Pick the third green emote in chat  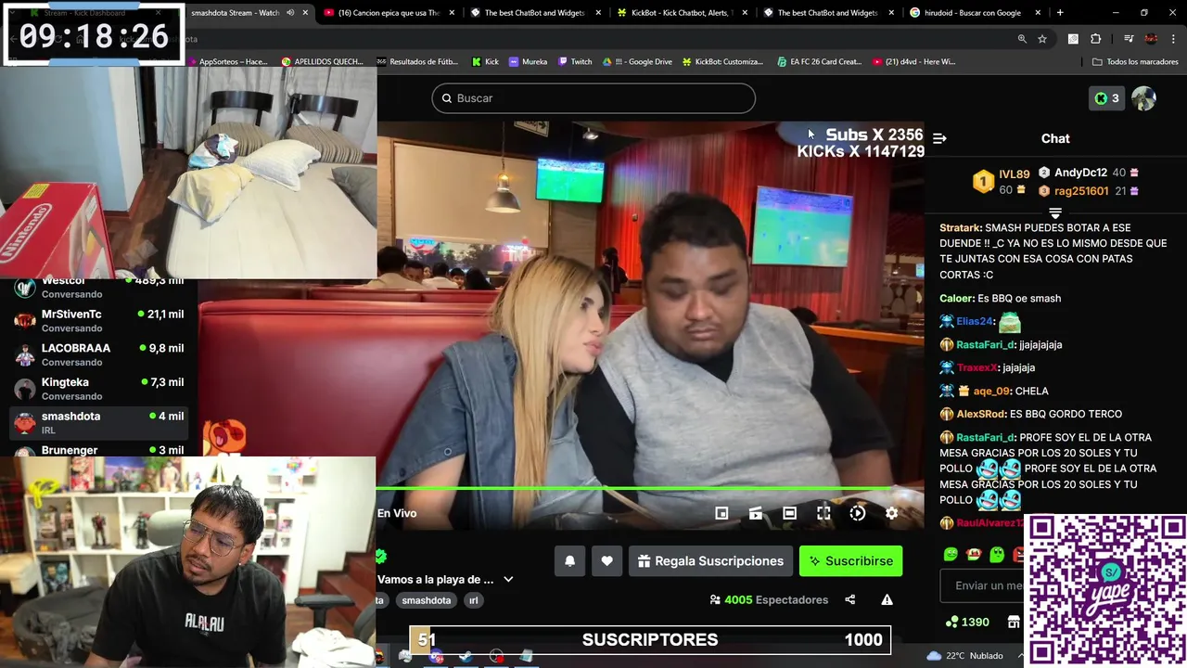pyautogui.click(x=997, y=555)
